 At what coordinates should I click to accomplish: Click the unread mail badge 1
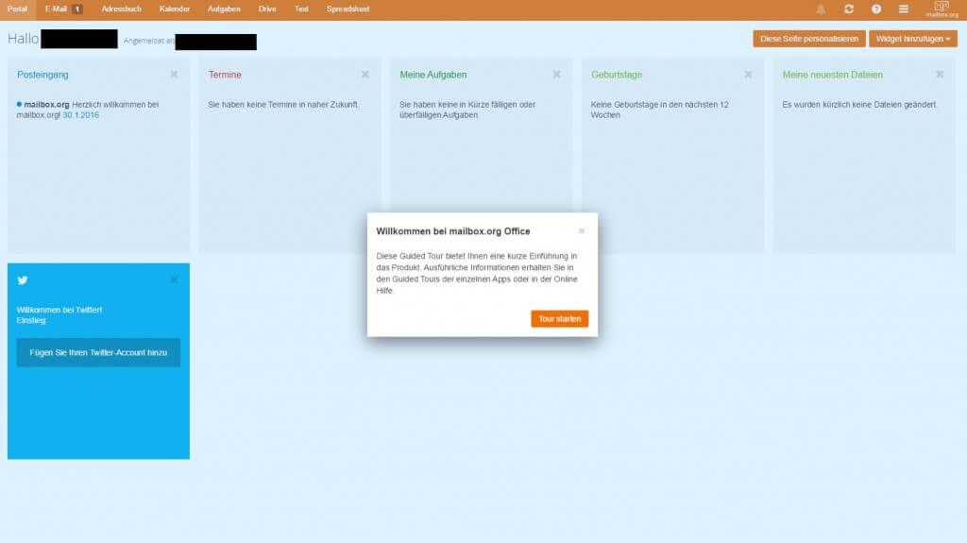(x=77, y=9)
